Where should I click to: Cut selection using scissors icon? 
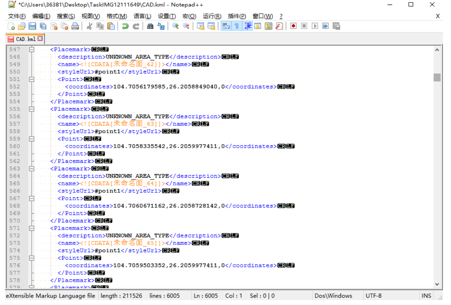click(89, 26)
